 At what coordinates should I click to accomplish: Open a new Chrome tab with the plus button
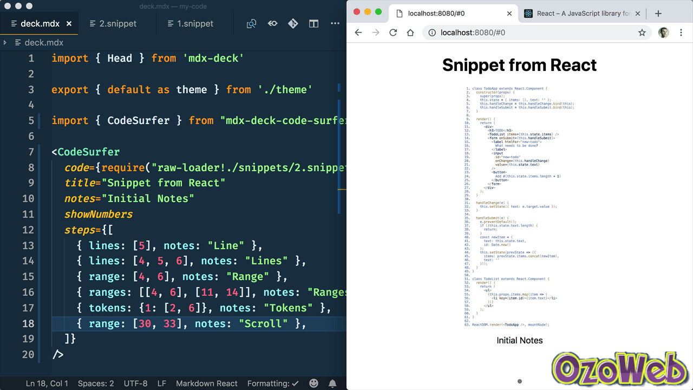point(658,14)
